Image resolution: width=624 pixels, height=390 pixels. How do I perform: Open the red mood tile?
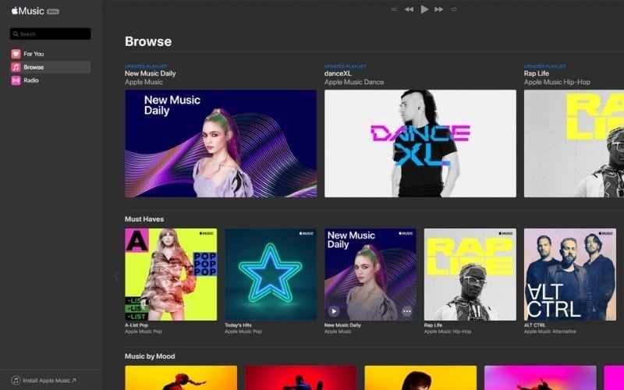[301, 378]
